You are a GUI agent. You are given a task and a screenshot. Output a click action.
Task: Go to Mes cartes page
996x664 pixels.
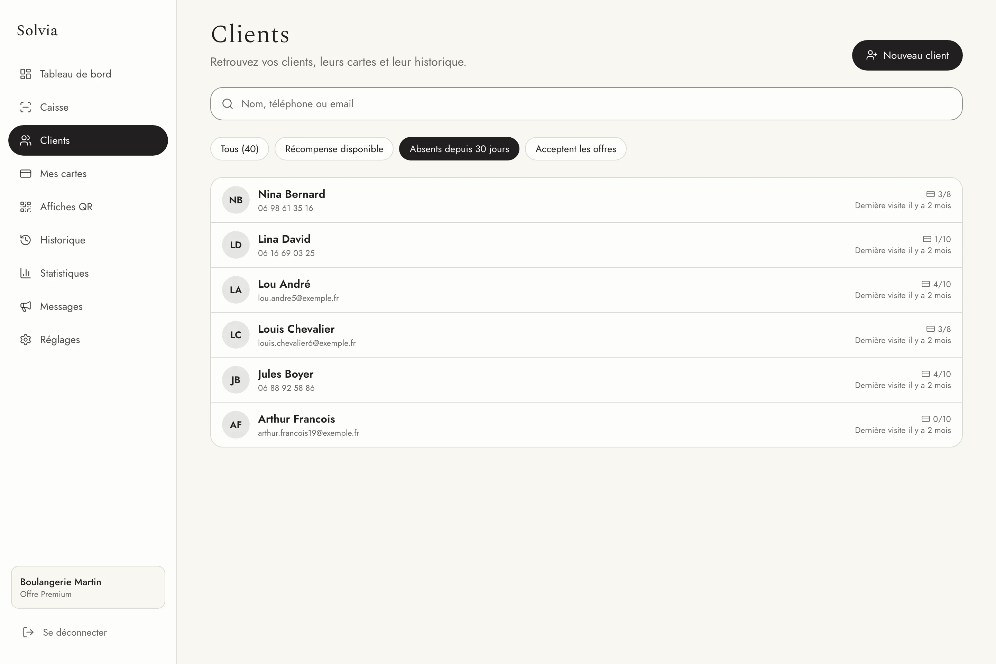click(88, 174)
